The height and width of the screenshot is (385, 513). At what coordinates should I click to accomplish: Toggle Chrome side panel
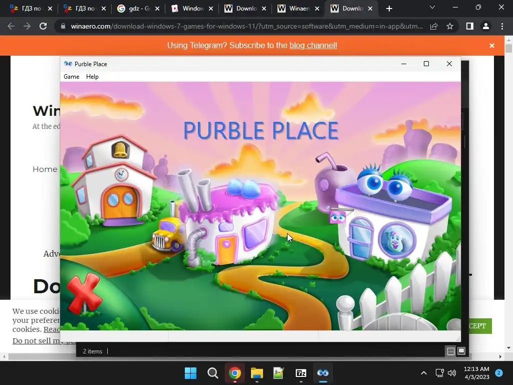click(470, 26)
